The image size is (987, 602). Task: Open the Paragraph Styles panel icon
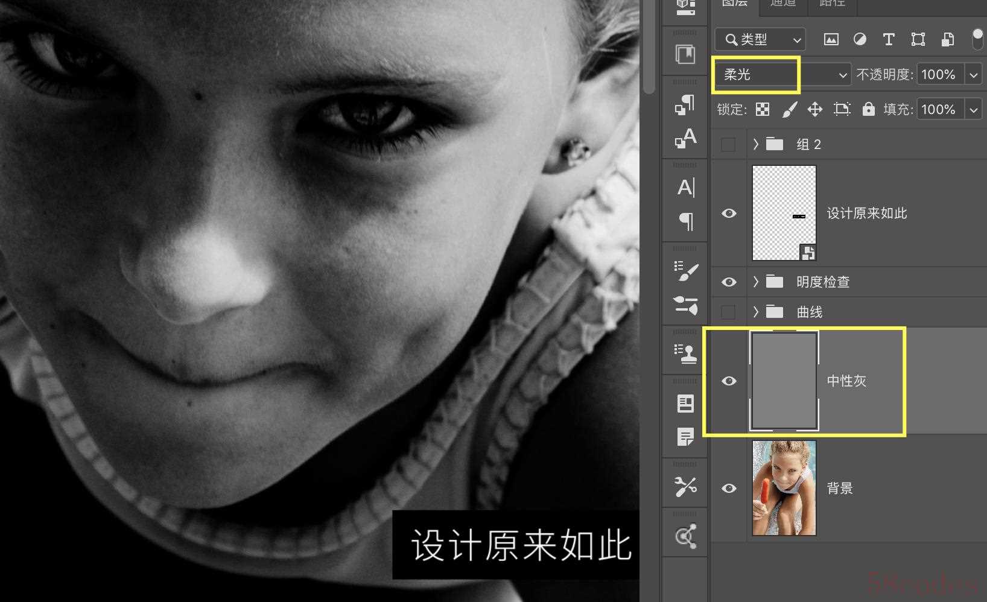[x=685, y=105]
